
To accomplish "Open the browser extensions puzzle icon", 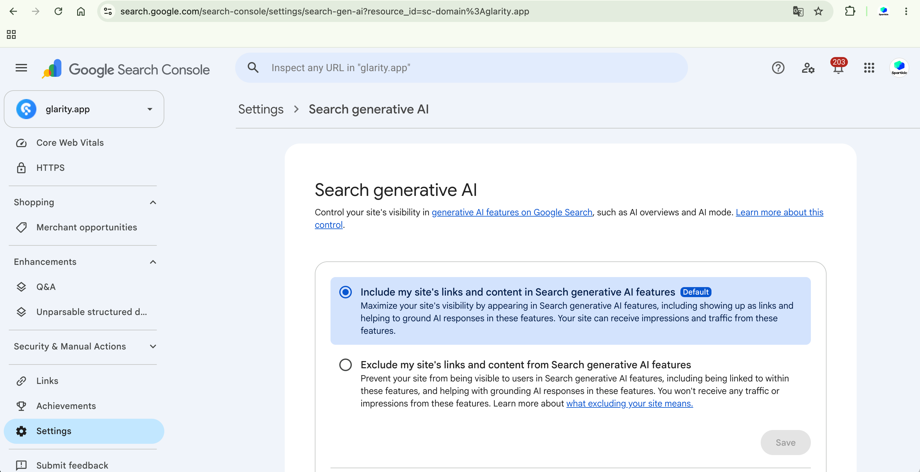I will pos(850,11).
